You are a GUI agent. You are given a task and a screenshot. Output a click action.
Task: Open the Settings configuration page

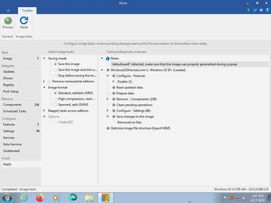pos(21,131)
